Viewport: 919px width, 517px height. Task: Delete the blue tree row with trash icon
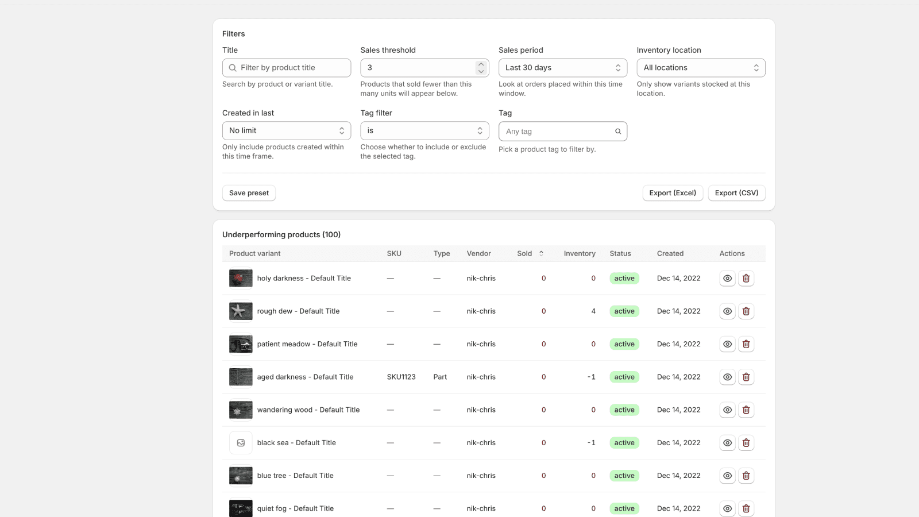(x=746, y=476)
